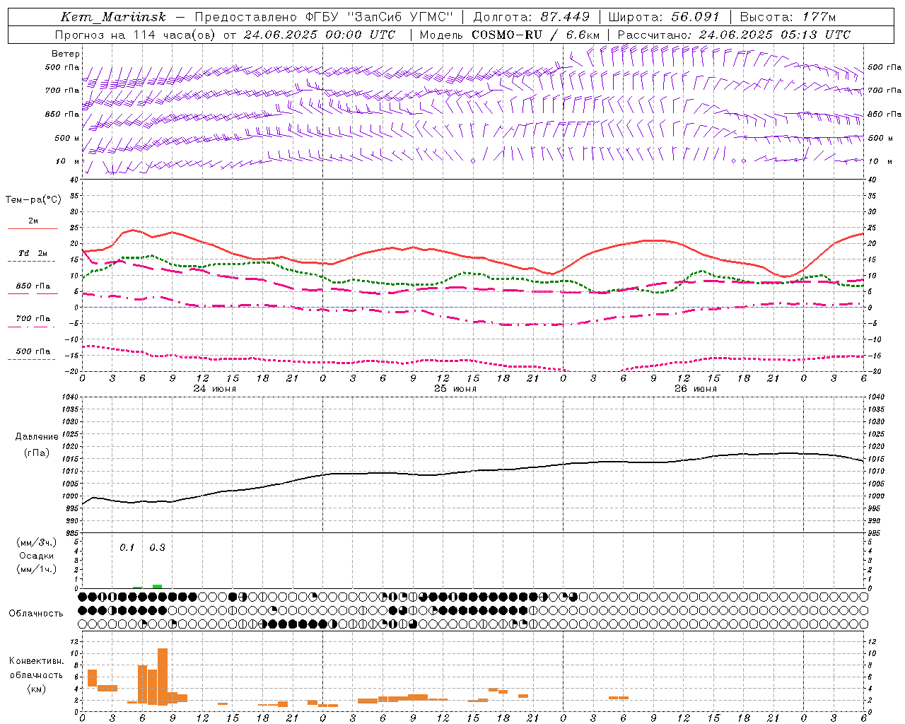Click the 'Ветер' wind panel label
The image size is (905, 724).
pos(66,54)
